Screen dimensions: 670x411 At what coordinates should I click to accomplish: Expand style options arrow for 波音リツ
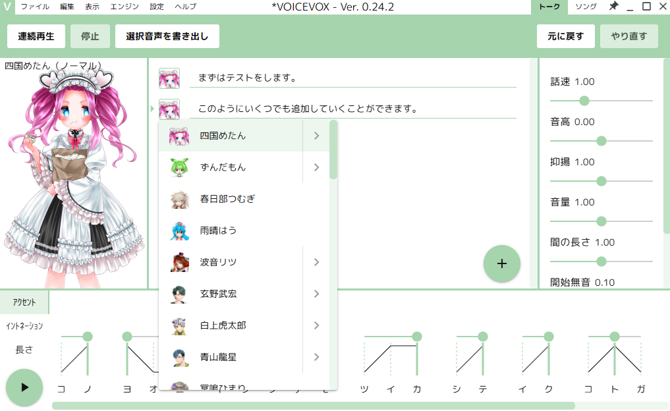click(316, 262)
